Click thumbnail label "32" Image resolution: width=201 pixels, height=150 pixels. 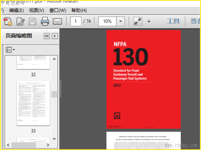click(33, 74)
